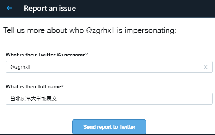The width and height of the screenshot is (215, 135).
Task: Click empty space inside the full name field
Action: pyautogui.click(x=134, y=99)
